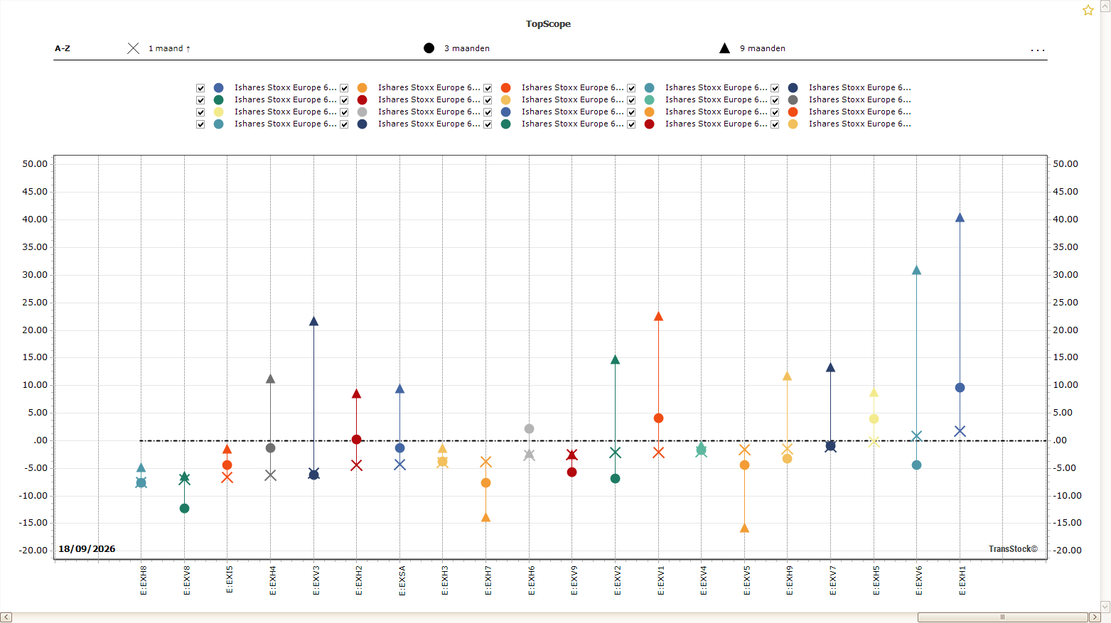The image size is (1111, 623).
Task: Click the horizontal scrollbar right arrow
Action: coord(1095,617)
